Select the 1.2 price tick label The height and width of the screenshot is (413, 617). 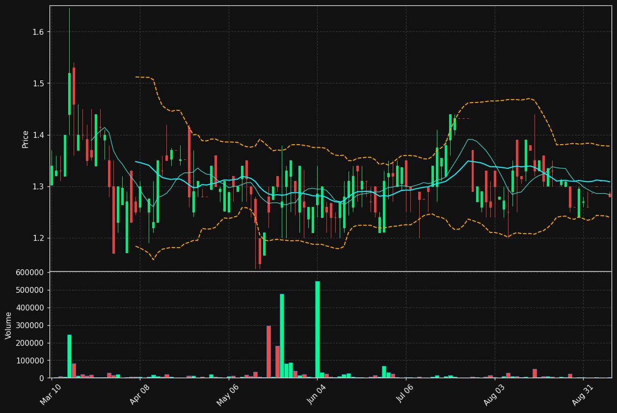coord(38,238)
